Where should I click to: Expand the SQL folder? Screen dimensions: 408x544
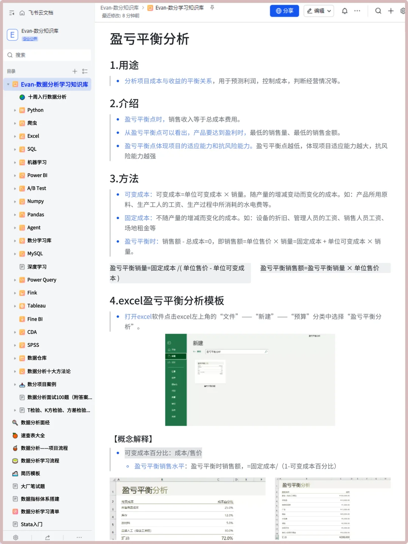point(15,149)
